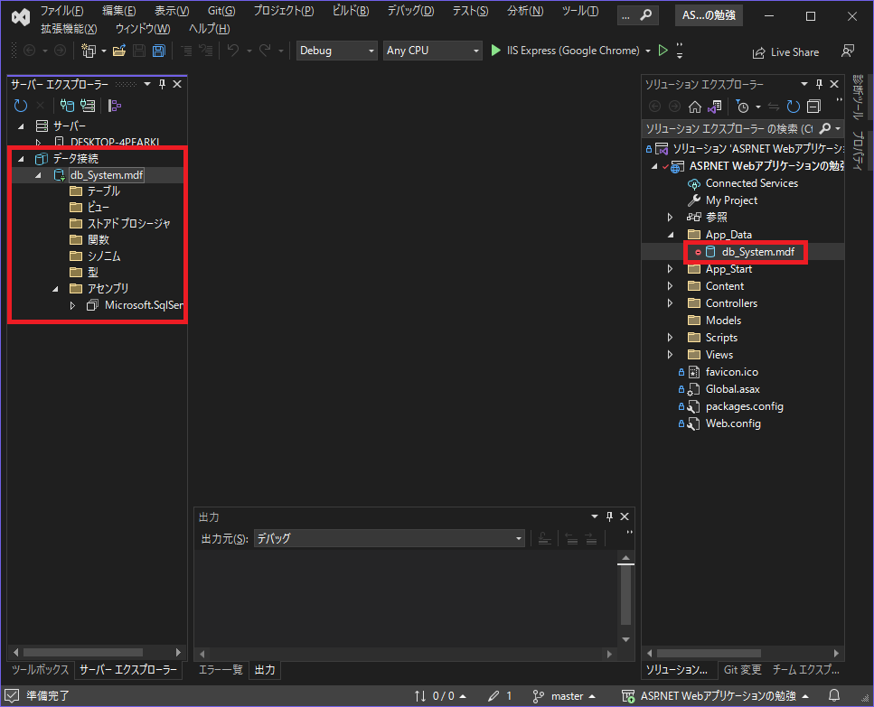The image size is (874, 707).
Task: Open the Git(G) menu
Action: point(221,11)
